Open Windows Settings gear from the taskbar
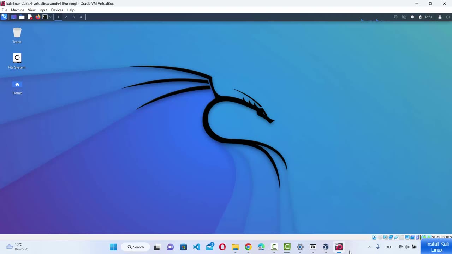Screen dimensions: 452x254 pos(300,247)
